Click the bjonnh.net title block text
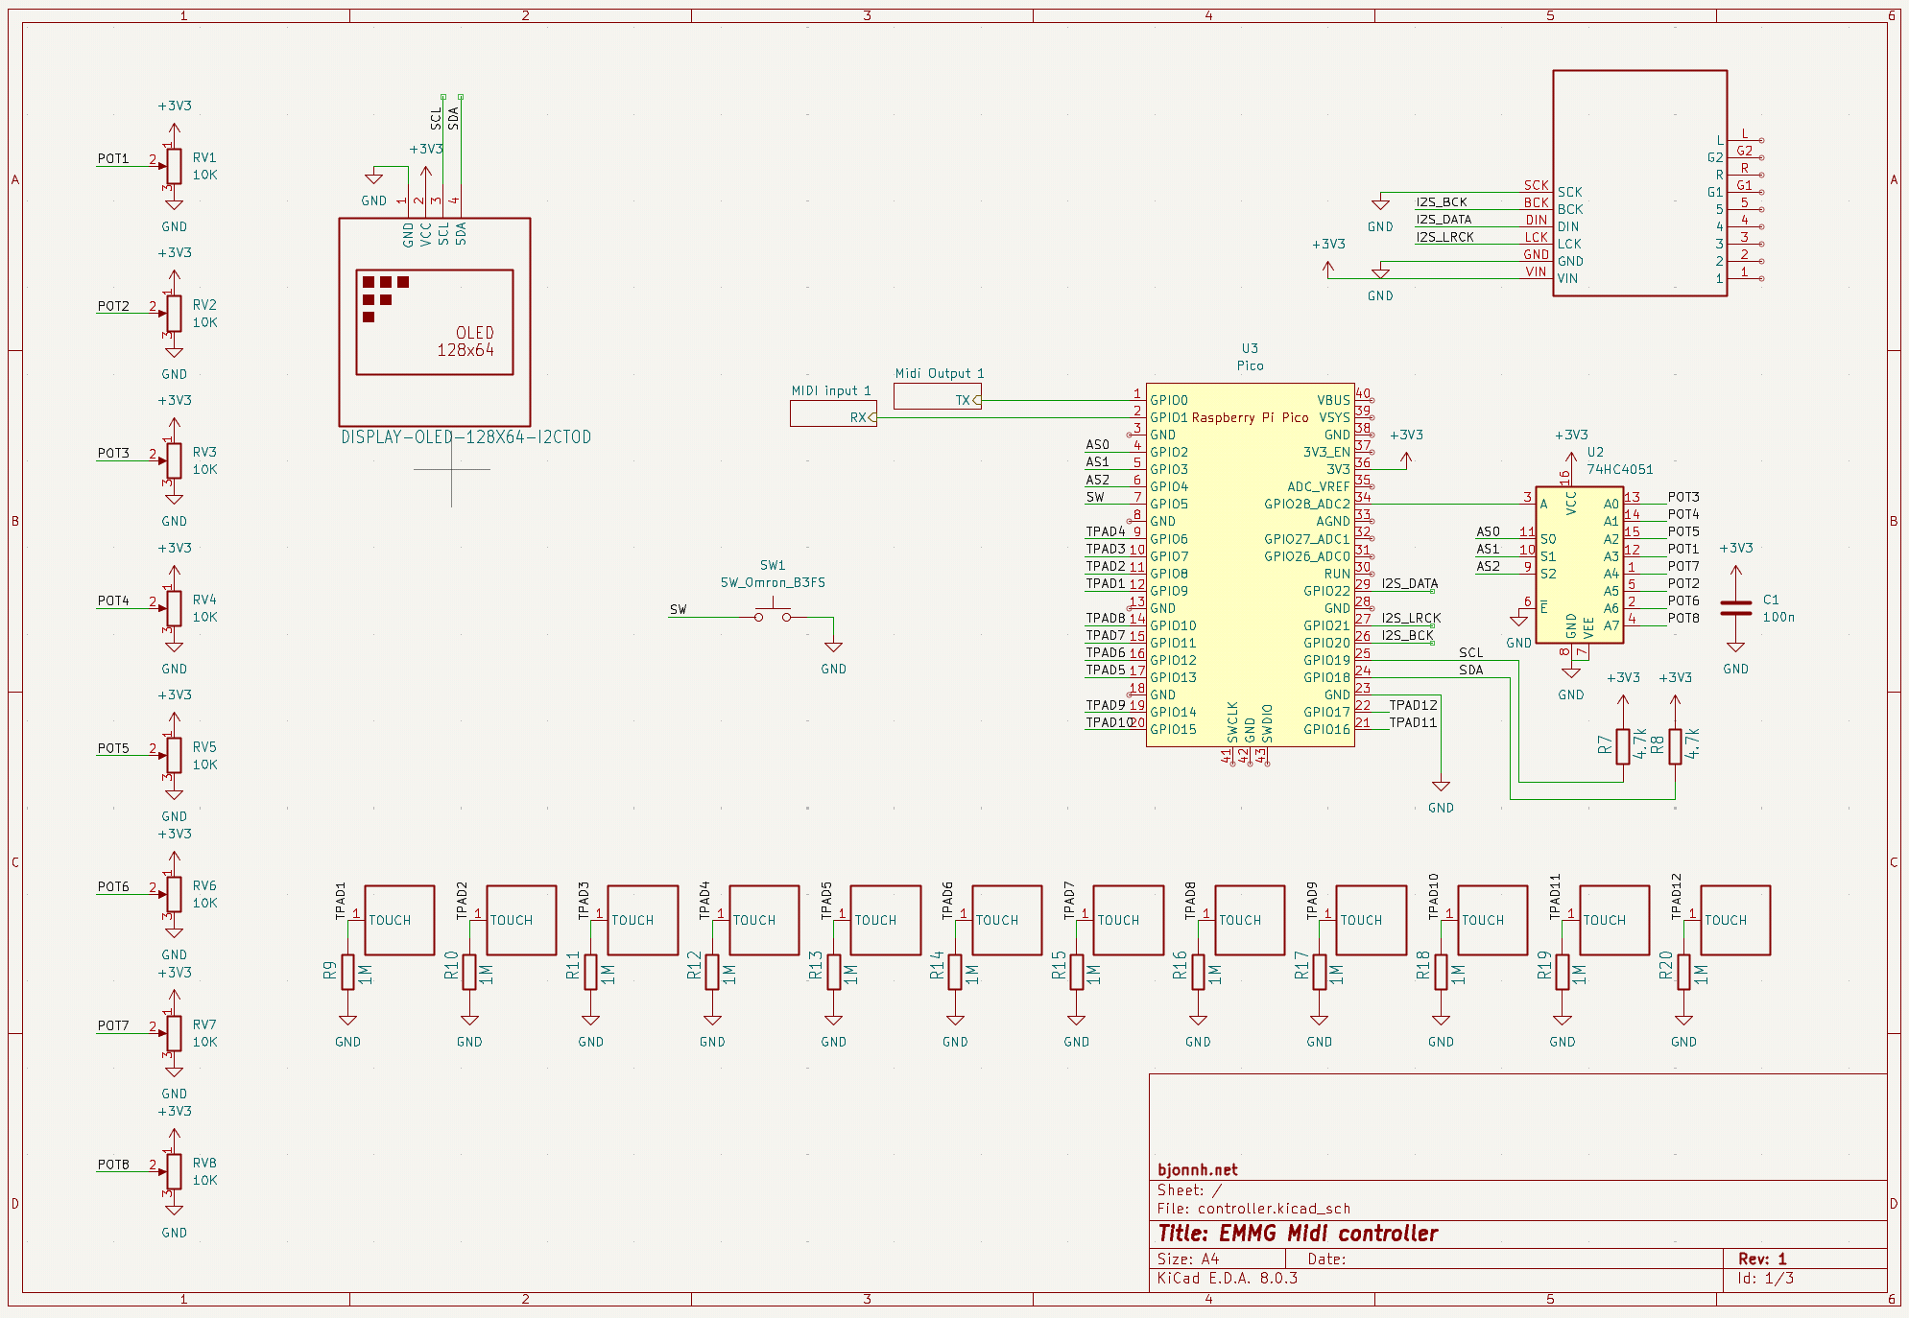The width and height of the screenshot is (1909, 1318). [x=1197, y=1170]
